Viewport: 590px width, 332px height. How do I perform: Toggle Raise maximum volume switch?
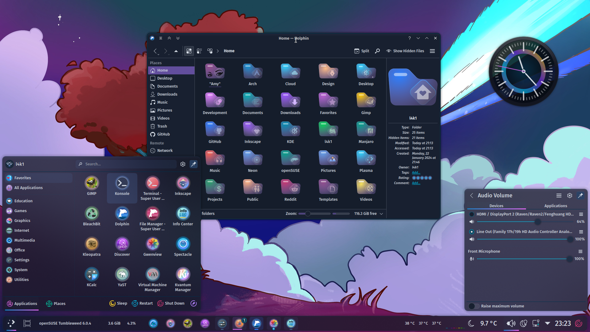[474, 306]
